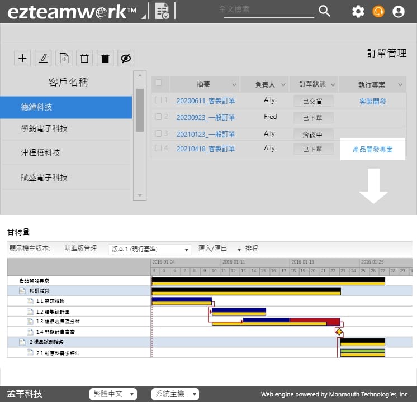Screen dimensions: 417x402
Task: Toggle the crossed-eye visibility icon
Action: pyautogui.click(x=126, y=58)
